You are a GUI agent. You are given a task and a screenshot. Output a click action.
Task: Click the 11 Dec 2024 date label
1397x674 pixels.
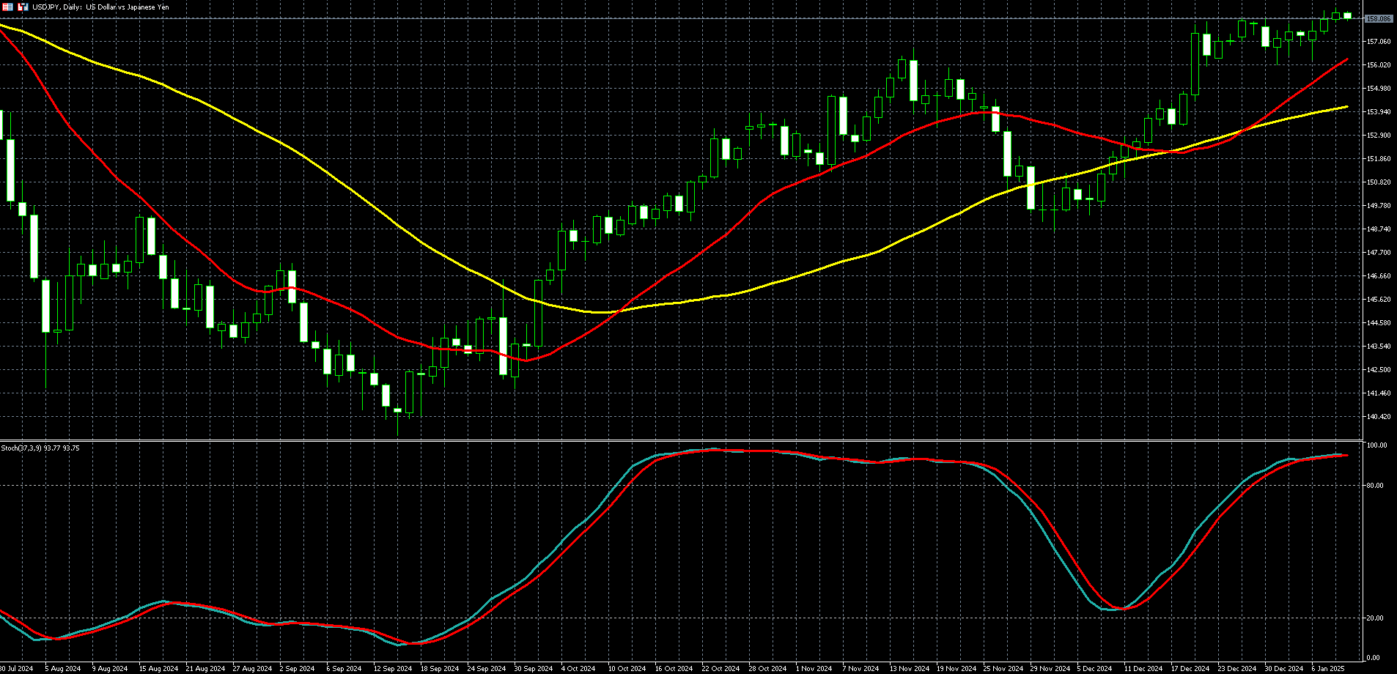pos(1143,669)
